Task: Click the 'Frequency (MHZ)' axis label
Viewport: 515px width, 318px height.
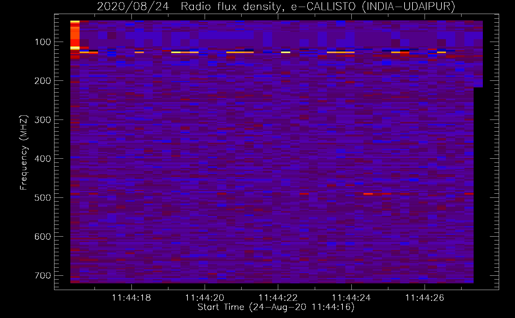Action: (24, 152)
